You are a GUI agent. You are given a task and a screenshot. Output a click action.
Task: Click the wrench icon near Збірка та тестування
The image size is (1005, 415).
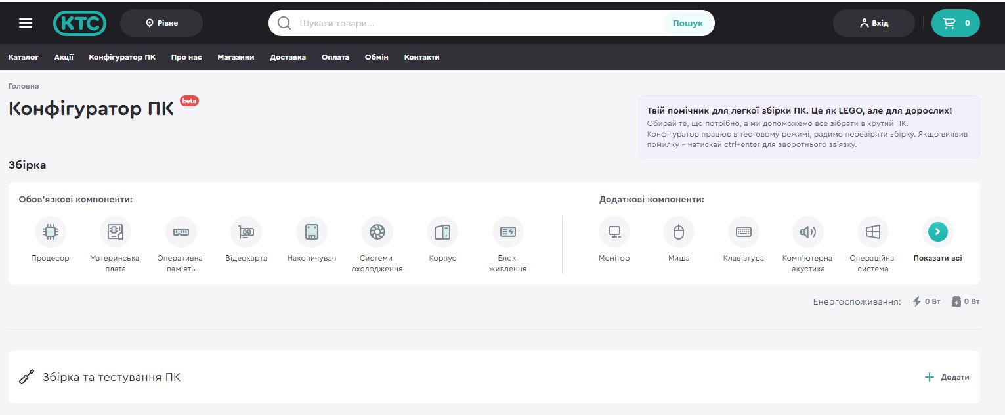click(26, 377)
